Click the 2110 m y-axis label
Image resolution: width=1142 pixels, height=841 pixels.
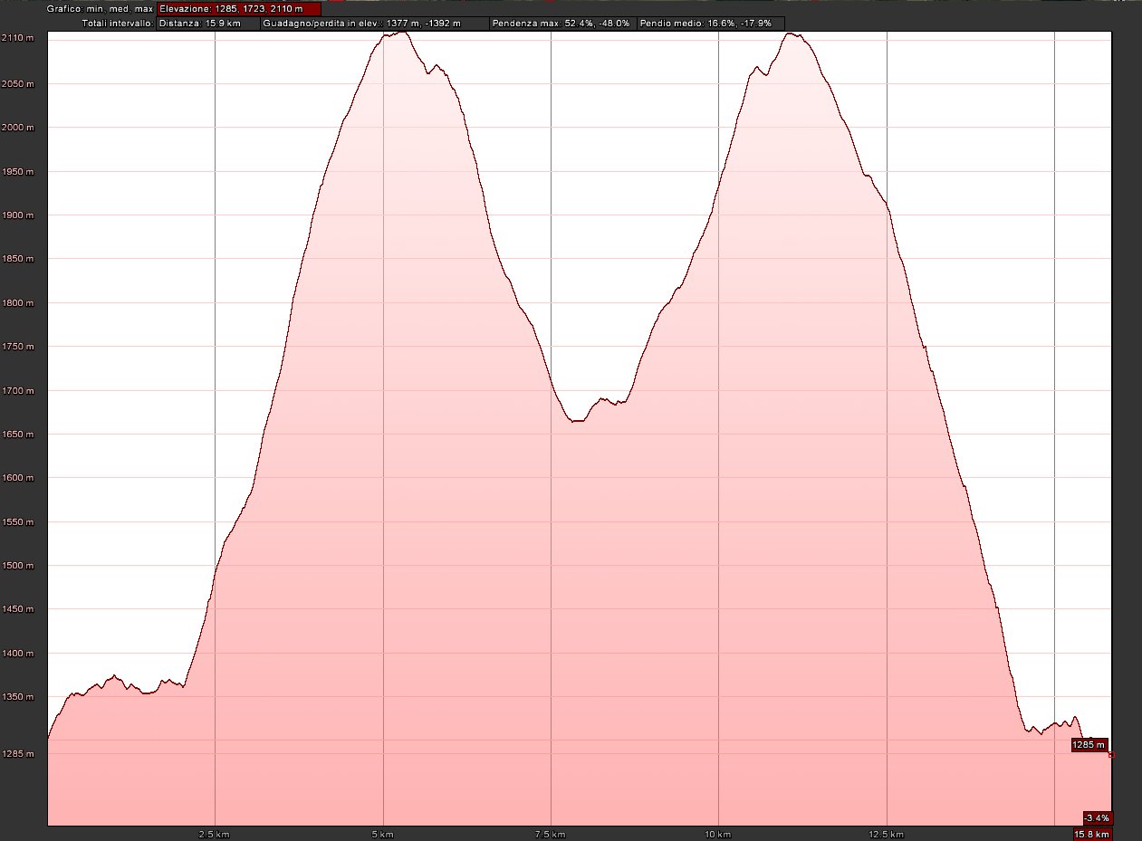pyautogui.click(x=17, y=38)
